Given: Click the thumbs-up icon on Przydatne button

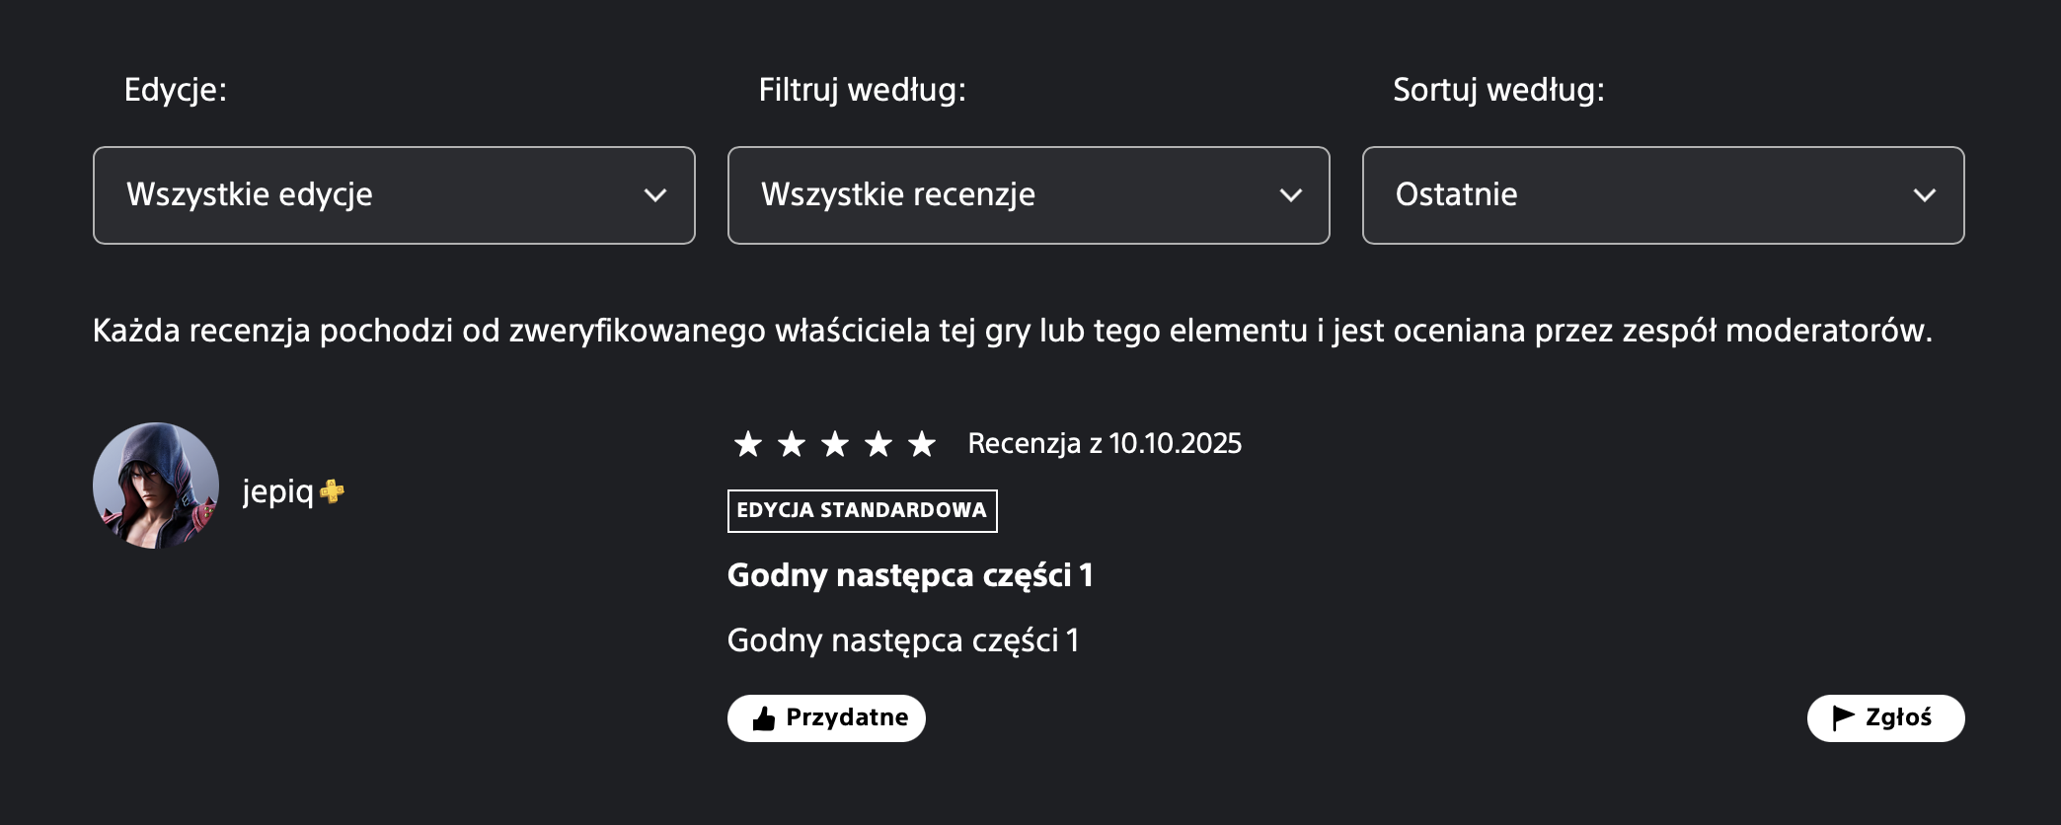Looking at the screenshot, I should (x=762, y=717).
